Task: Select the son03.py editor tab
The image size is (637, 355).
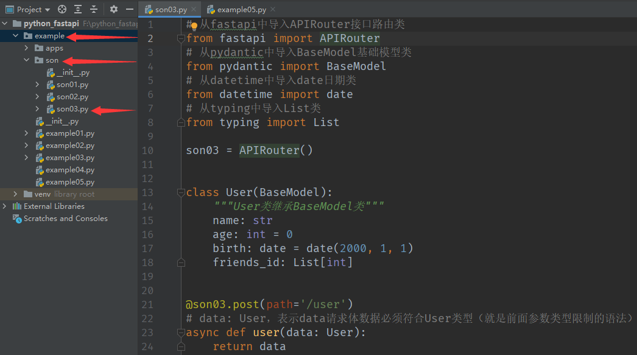Action: 171,10
